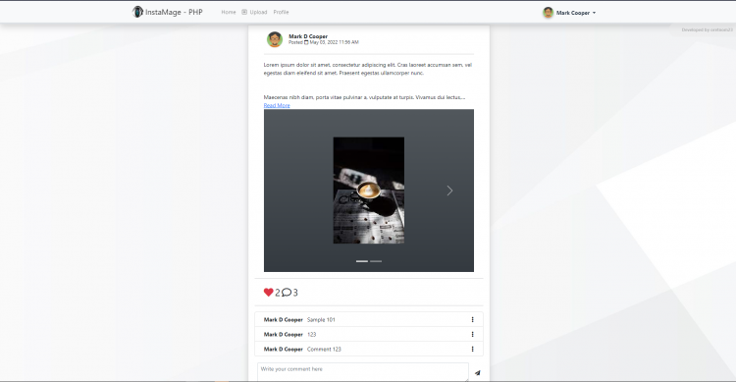Click Mark D Cooper post author name

[x=308, y=36]
